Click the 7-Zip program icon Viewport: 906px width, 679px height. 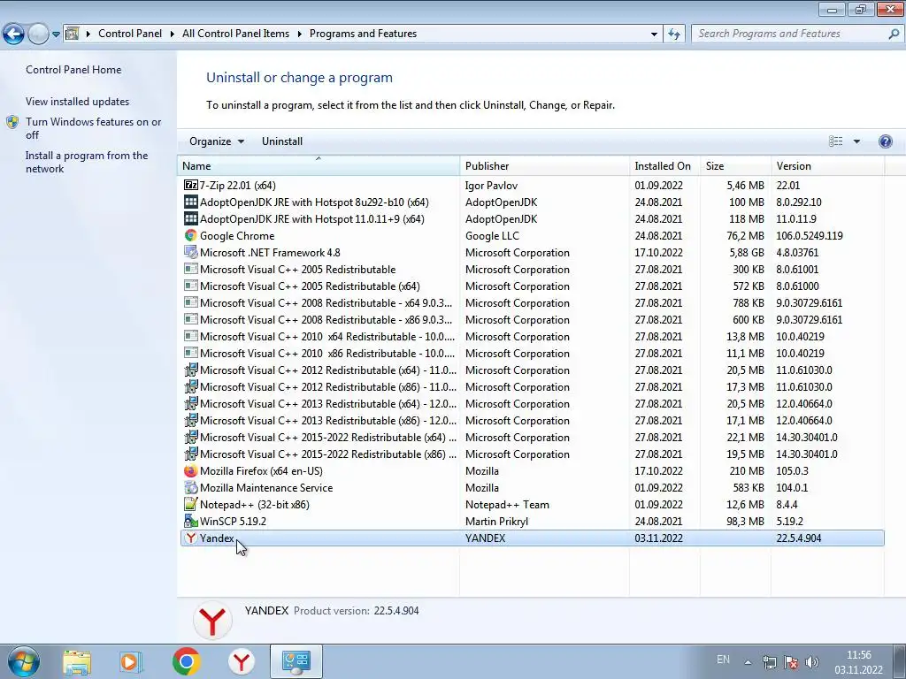(191, 186)
